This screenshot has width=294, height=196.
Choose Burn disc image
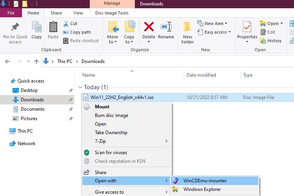127,115
